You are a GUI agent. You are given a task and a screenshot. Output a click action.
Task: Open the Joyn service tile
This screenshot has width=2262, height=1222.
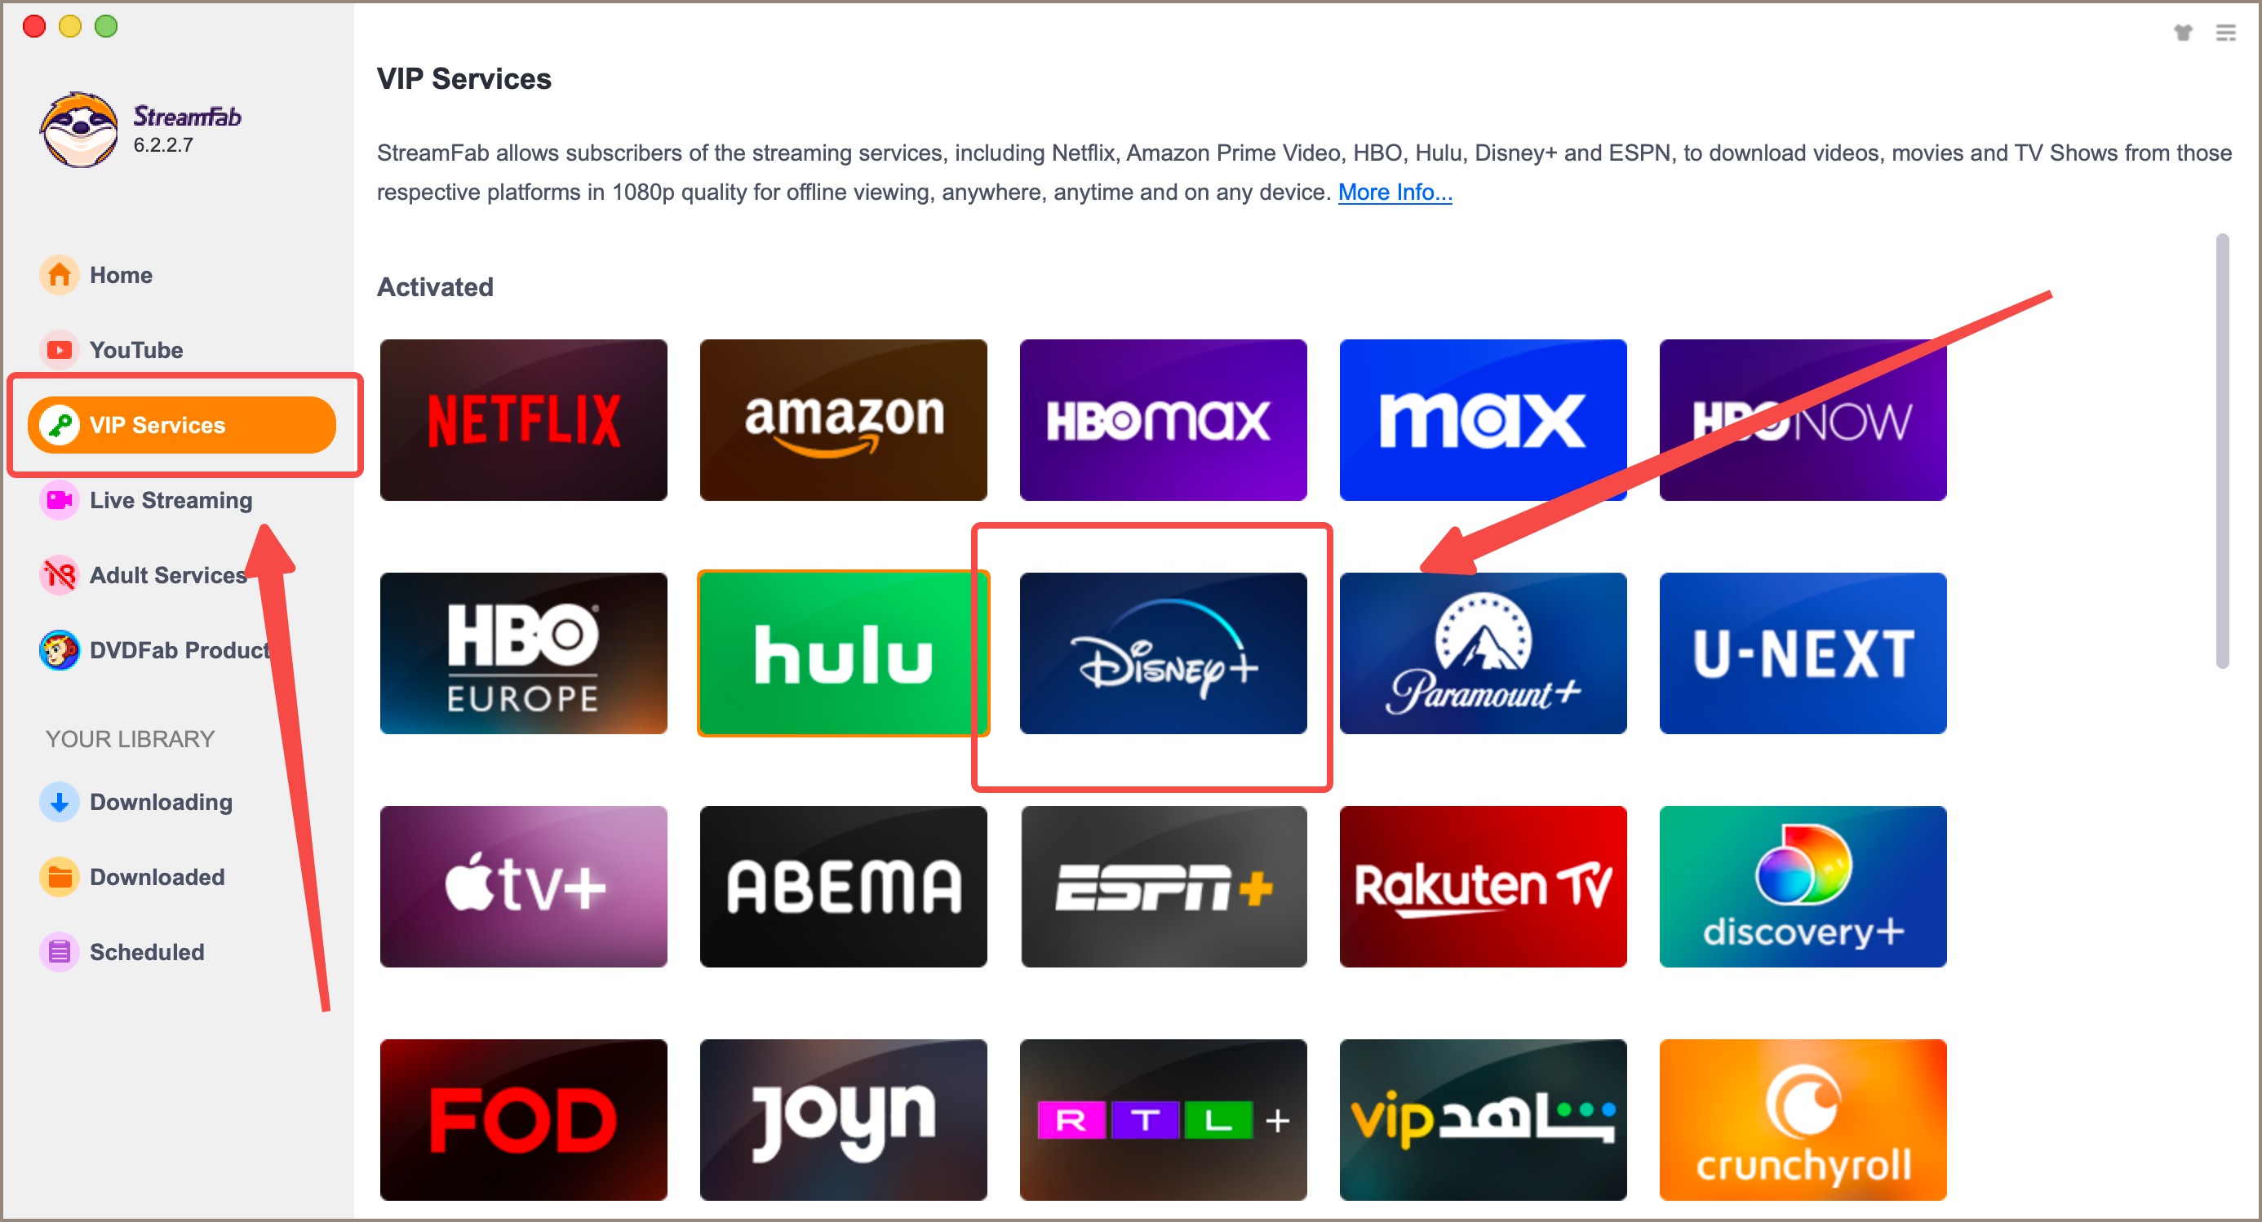[843, 1120]
